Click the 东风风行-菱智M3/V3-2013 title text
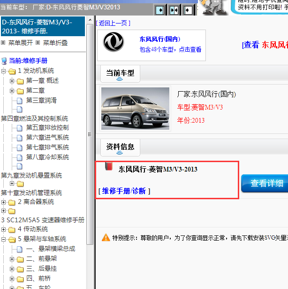This screenshot has height=289, width=288. [158, 169]
